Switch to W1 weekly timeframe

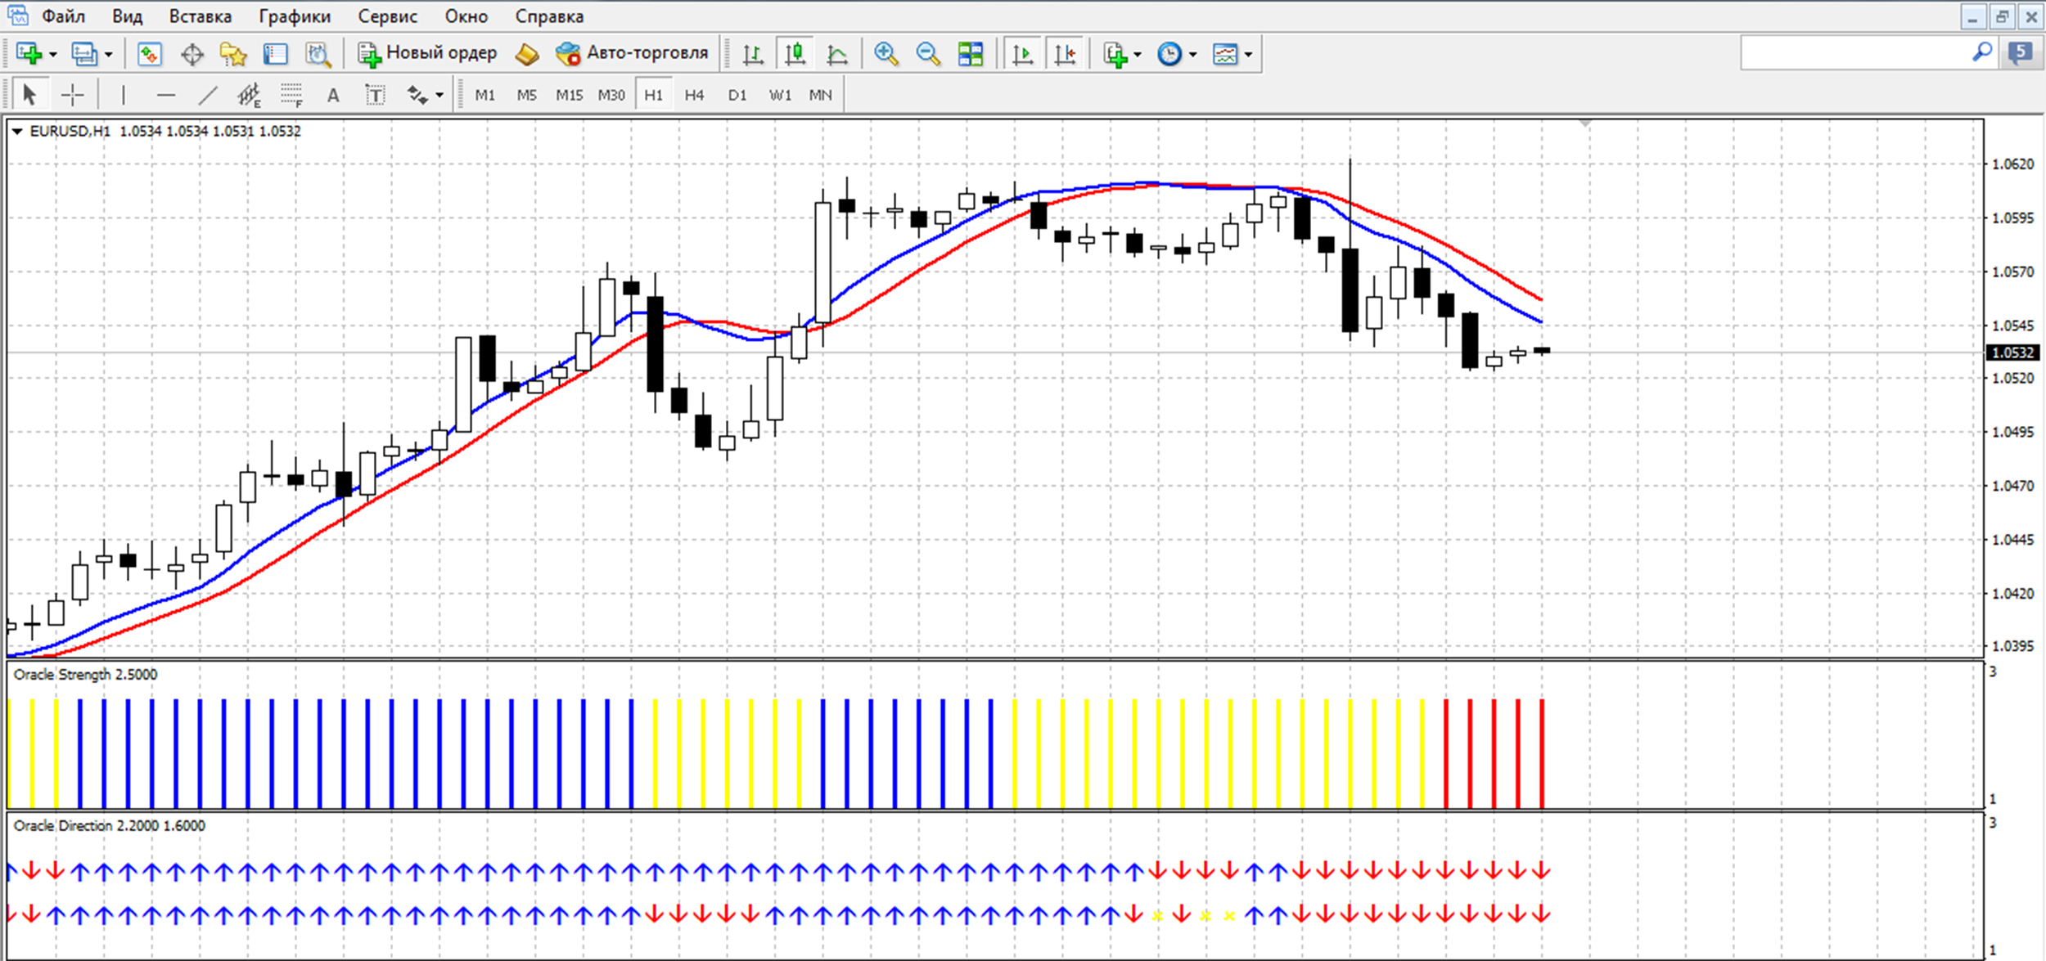(x=780, y=96)
